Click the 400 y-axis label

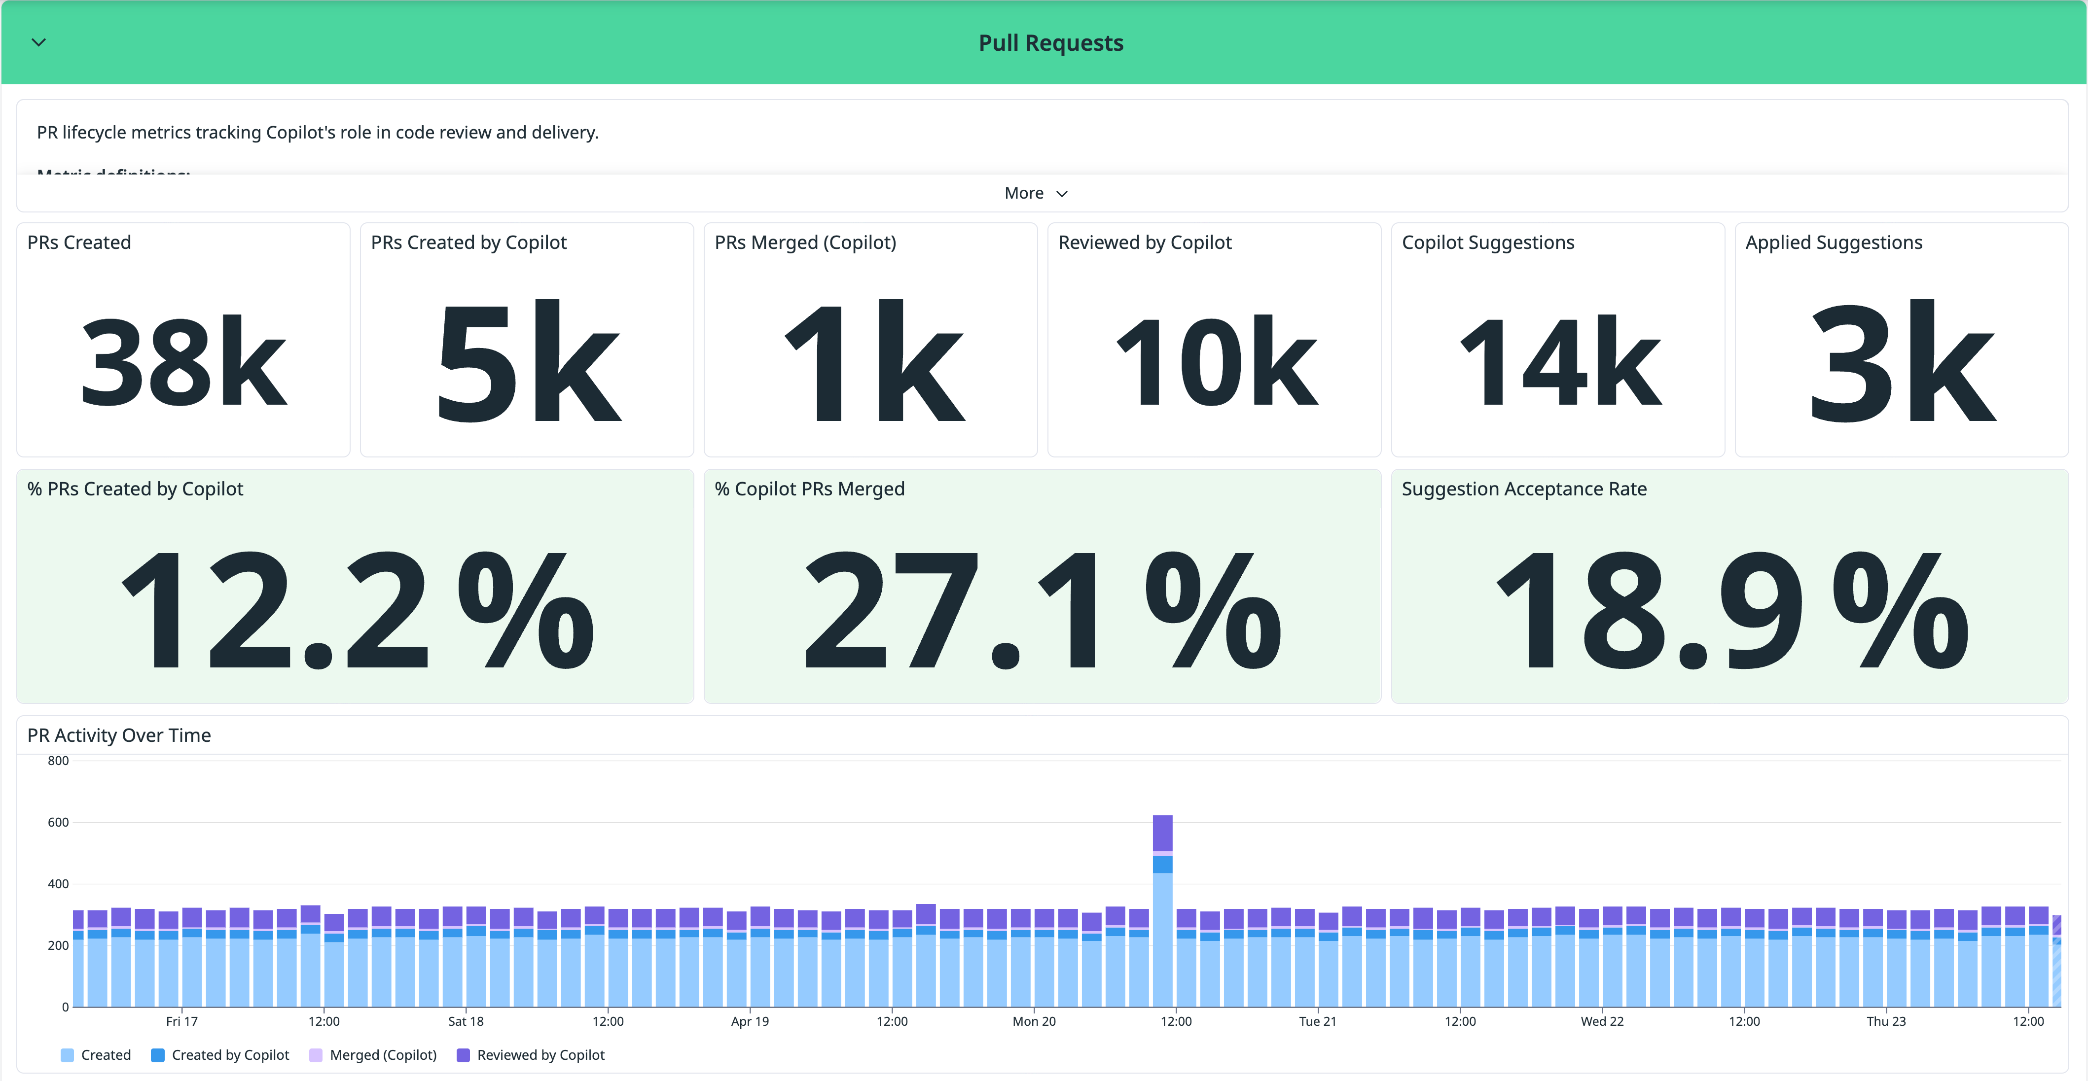pyautogui.click(x=58, y=884)
